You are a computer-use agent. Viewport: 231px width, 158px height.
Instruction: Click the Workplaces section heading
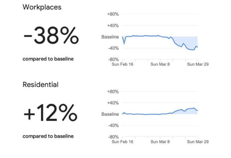42,7
